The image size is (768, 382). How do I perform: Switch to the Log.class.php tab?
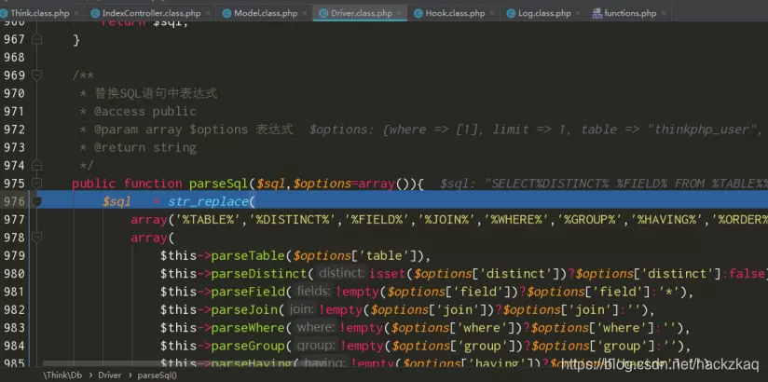coord(544,13)
